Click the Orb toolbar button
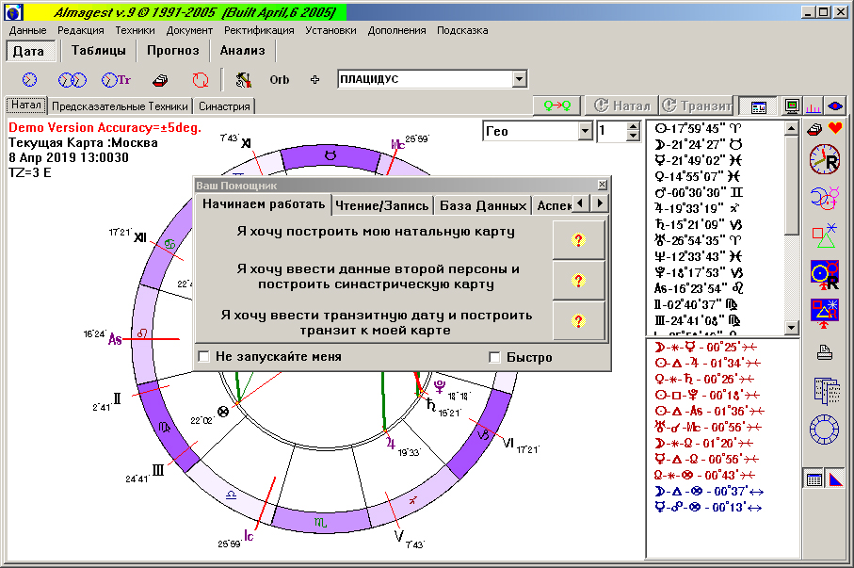The image size is (854, 568). (x=280, y=80)
